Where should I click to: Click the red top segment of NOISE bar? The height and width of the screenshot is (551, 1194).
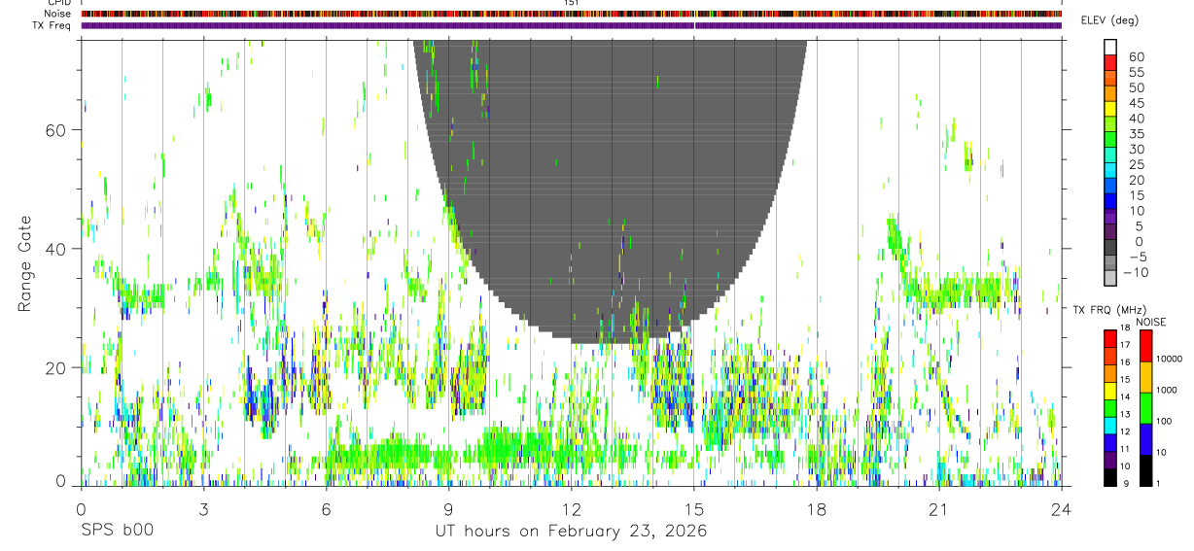(1145, 346)
